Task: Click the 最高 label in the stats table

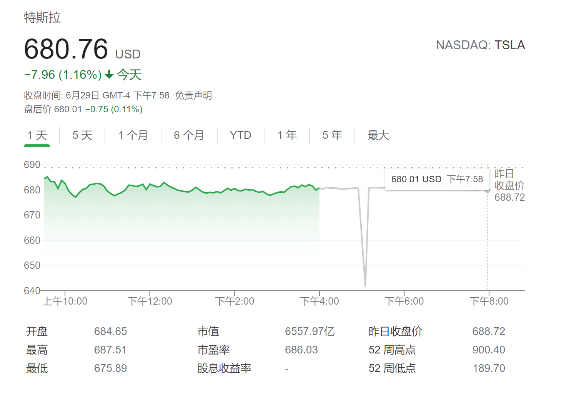Action: pyautogui.click(x=37, y=350)
